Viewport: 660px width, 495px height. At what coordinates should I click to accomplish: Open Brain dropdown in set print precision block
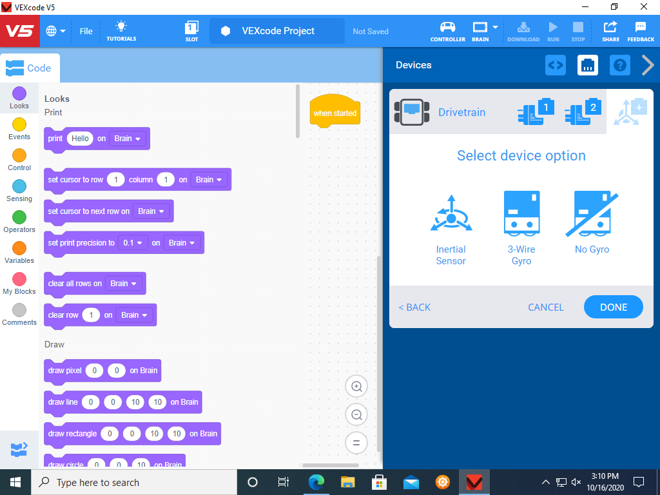pos(182,243)
